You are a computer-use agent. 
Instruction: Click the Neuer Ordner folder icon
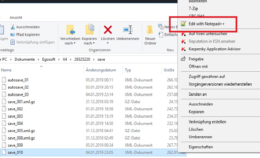[150, 30]
